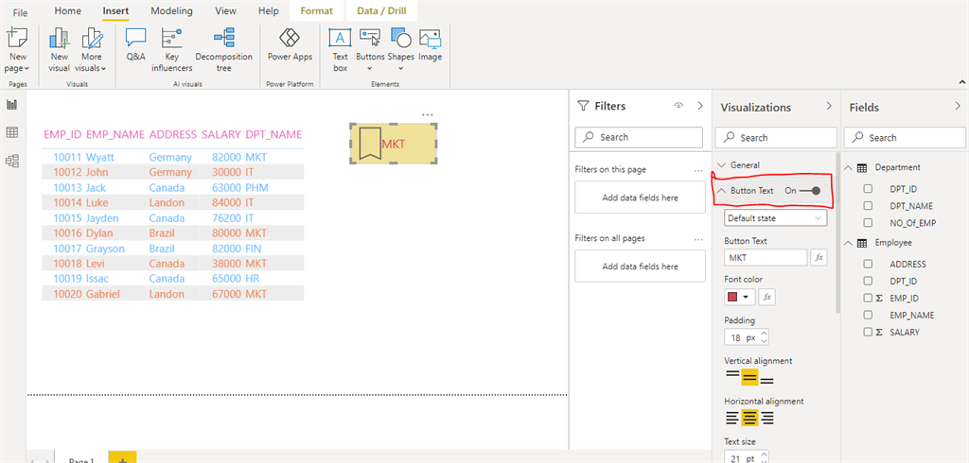
Task: Insert Decomposition tree visual
Action: pyautogui.click(x=223, y=50)
